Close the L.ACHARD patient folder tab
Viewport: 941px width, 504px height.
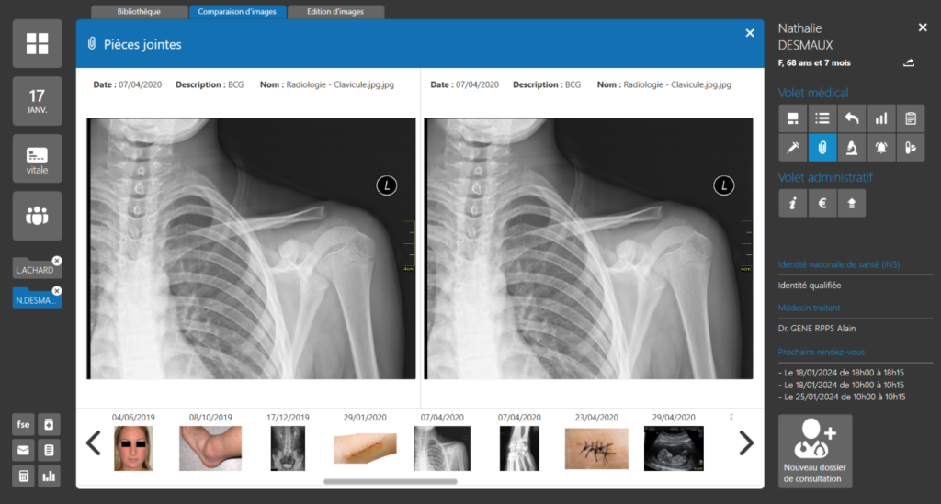57,262
